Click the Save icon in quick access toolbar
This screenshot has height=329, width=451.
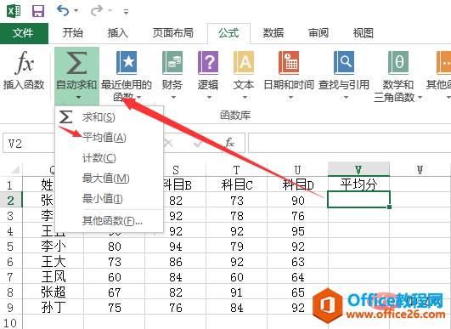click(x=38, y=11)
